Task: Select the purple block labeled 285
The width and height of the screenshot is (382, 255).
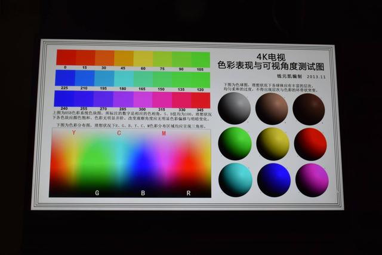Action: (123, 99)
